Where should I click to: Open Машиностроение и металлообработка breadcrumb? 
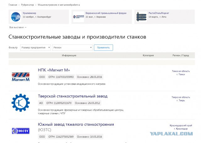(x=59, y=5)
